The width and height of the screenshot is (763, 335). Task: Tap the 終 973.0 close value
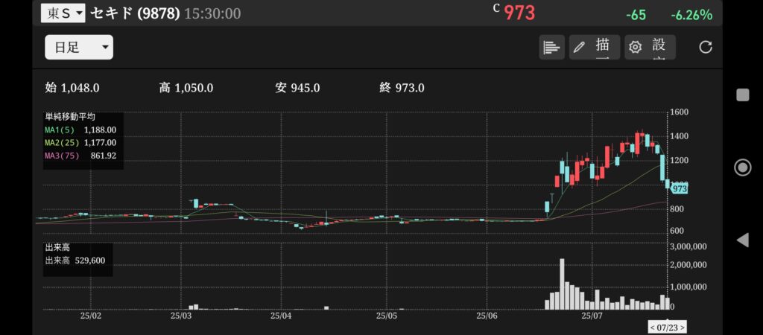[402, 88]
